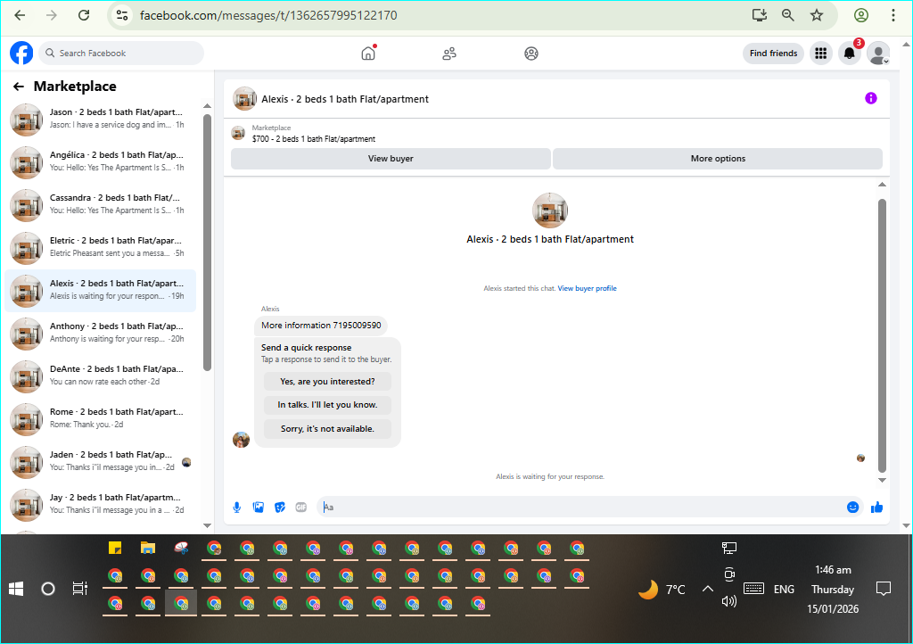Open Cassandra's conversation in the list
The width and height of the screenshot is (913, 644).
pyautogui.click(x=100, y=205)
